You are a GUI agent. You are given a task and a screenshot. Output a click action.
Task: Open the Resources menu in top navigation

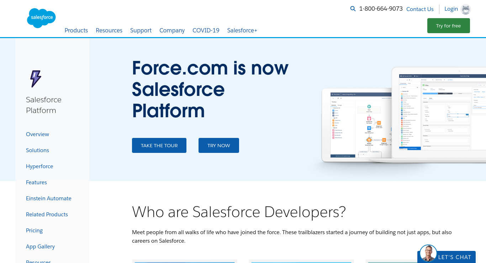tap(109, 30)
